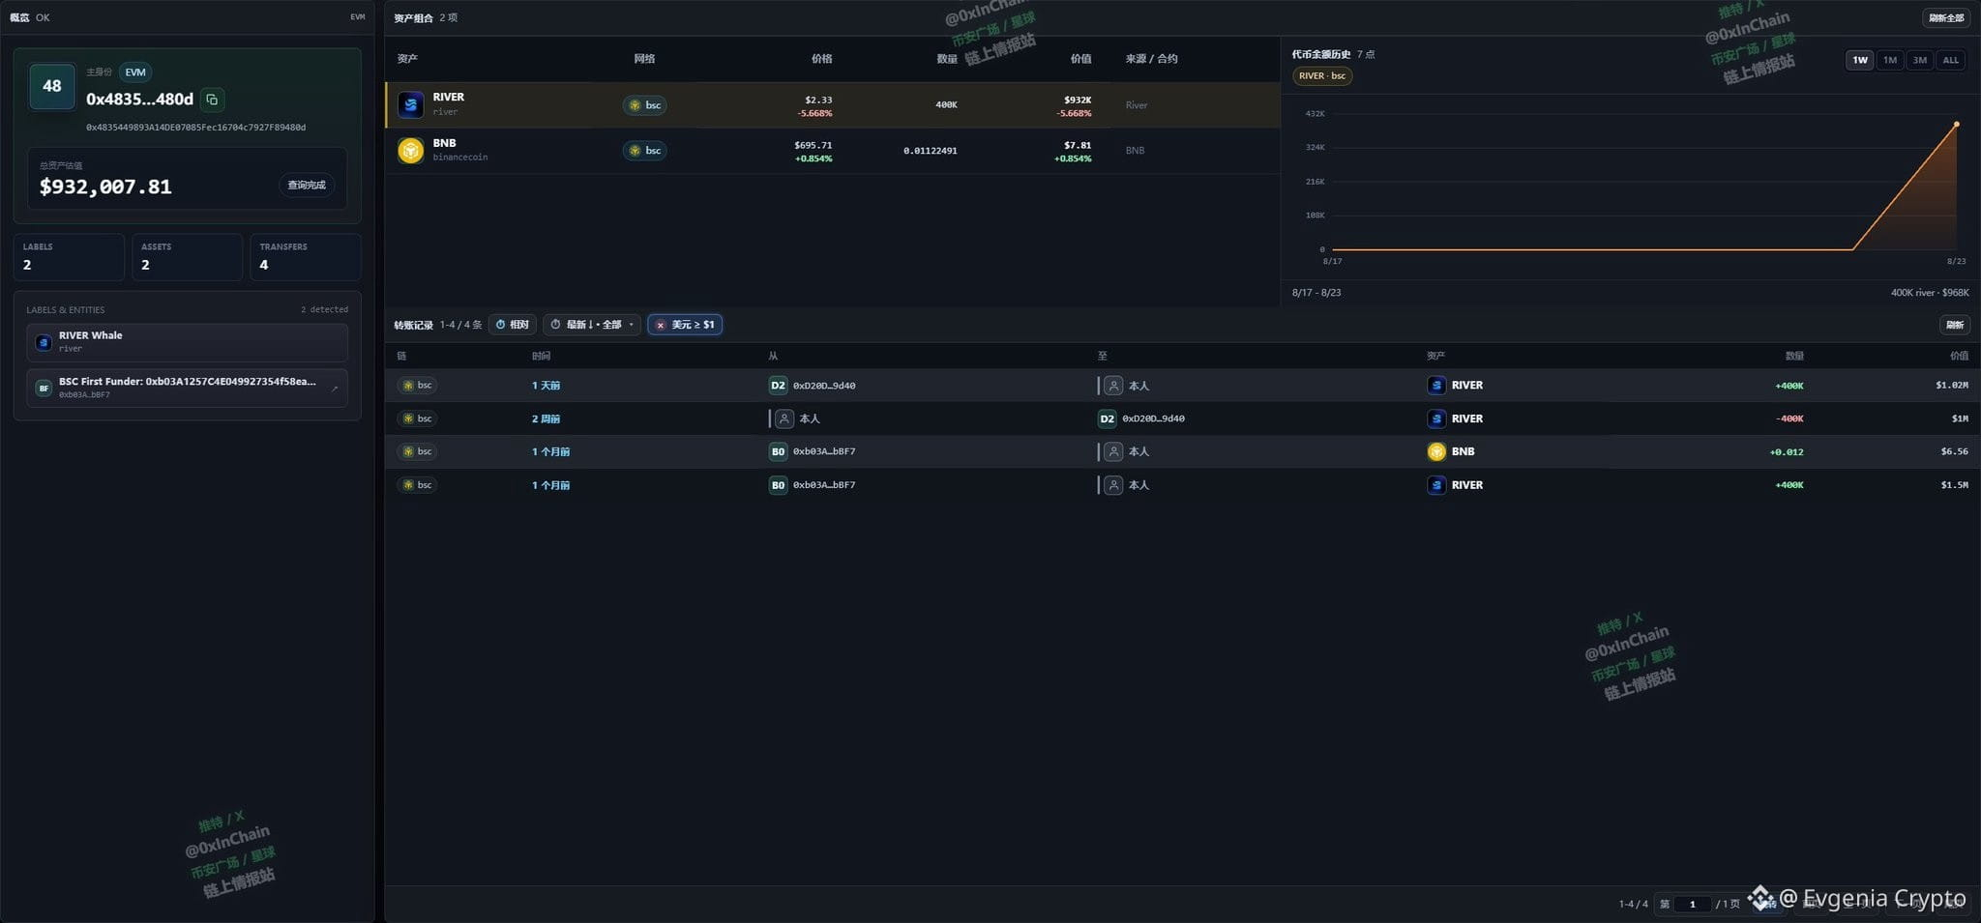
Task: Click the page number input field
Action: 1693,904
